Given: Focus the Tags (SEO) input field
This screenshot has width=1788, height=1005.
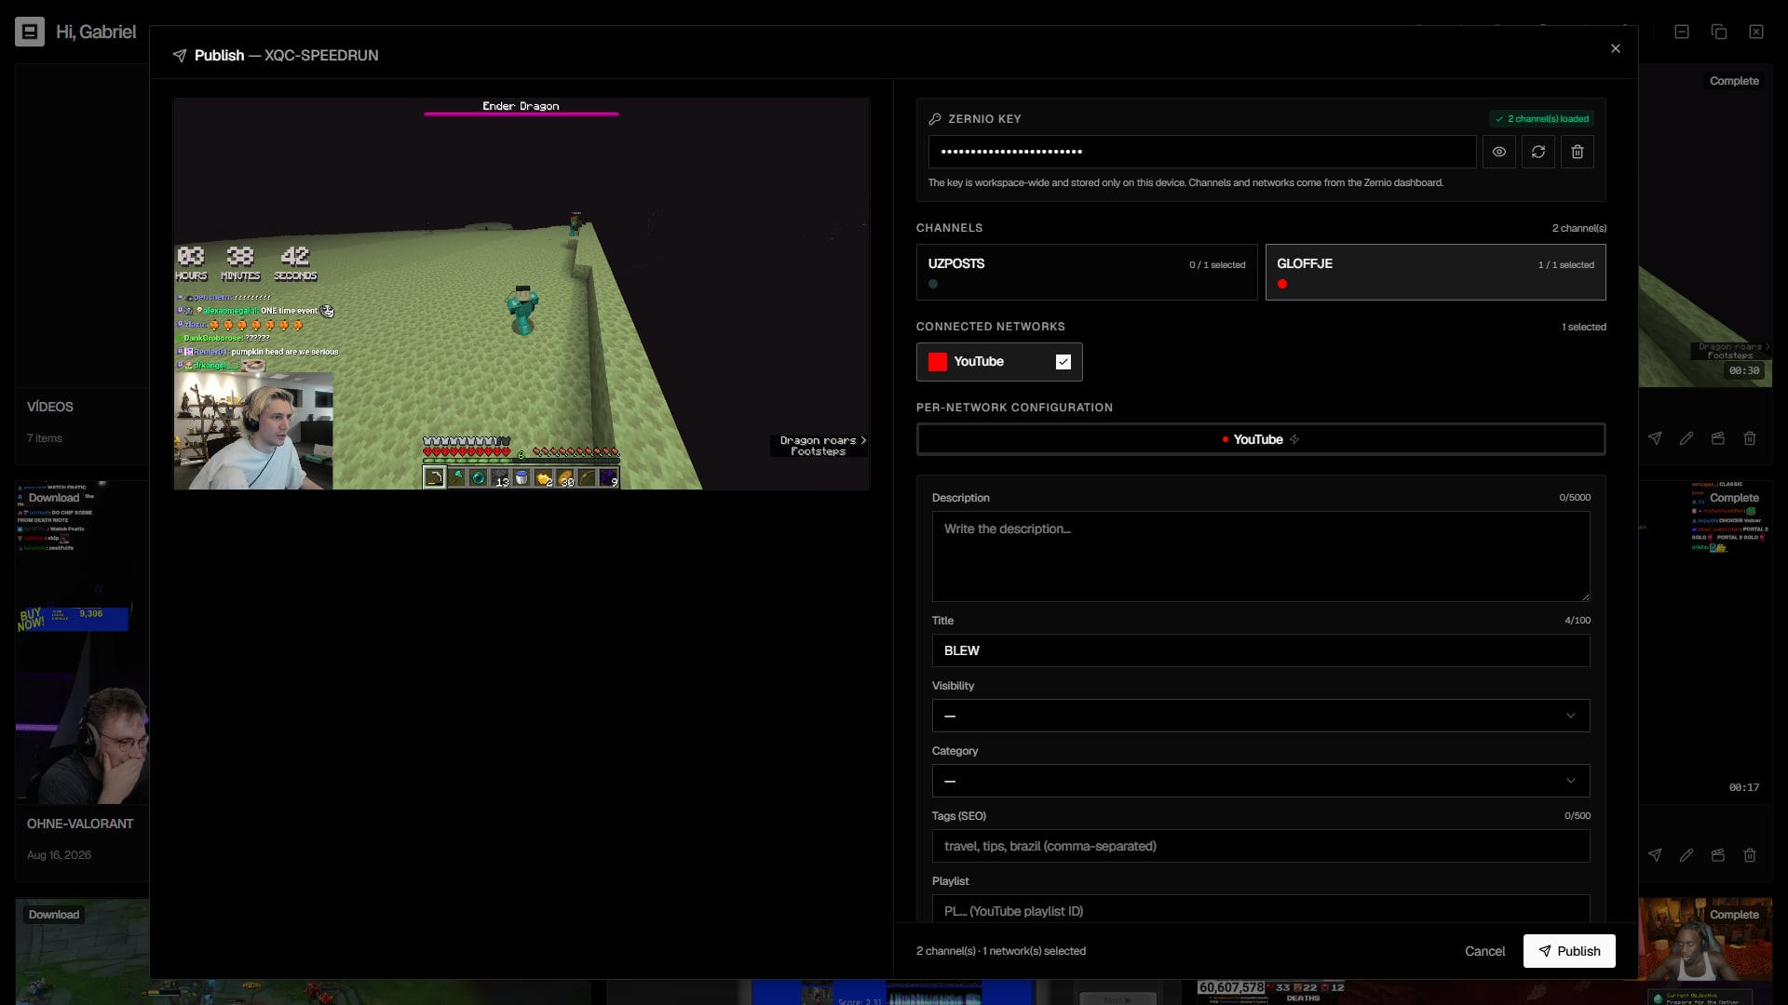Looking at the screenshot, I should coord(1261,846).
